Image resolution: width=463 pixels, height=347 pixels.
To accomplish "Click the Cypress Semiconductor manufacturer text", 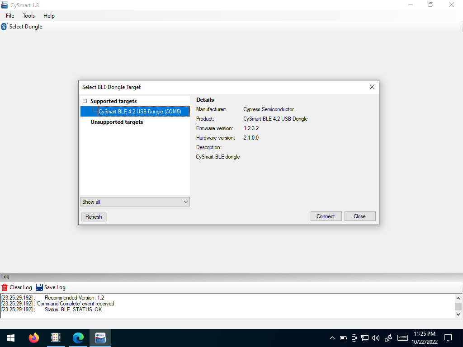I will click(x=269, y=109).
